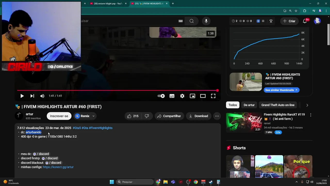Open on-screen keyboard icon in search
Viewport: 330px width, 186px height.
pyautogui.click(x=180, y=21)
